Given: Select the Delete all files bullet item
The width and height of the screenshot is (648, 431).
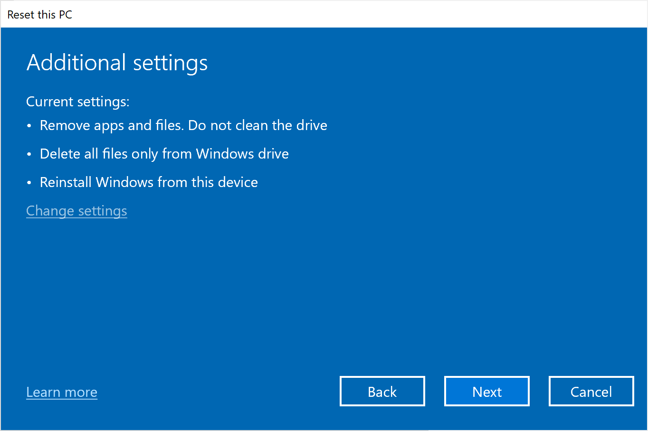Looking at the screenshot, I should (x=164, y=153).
